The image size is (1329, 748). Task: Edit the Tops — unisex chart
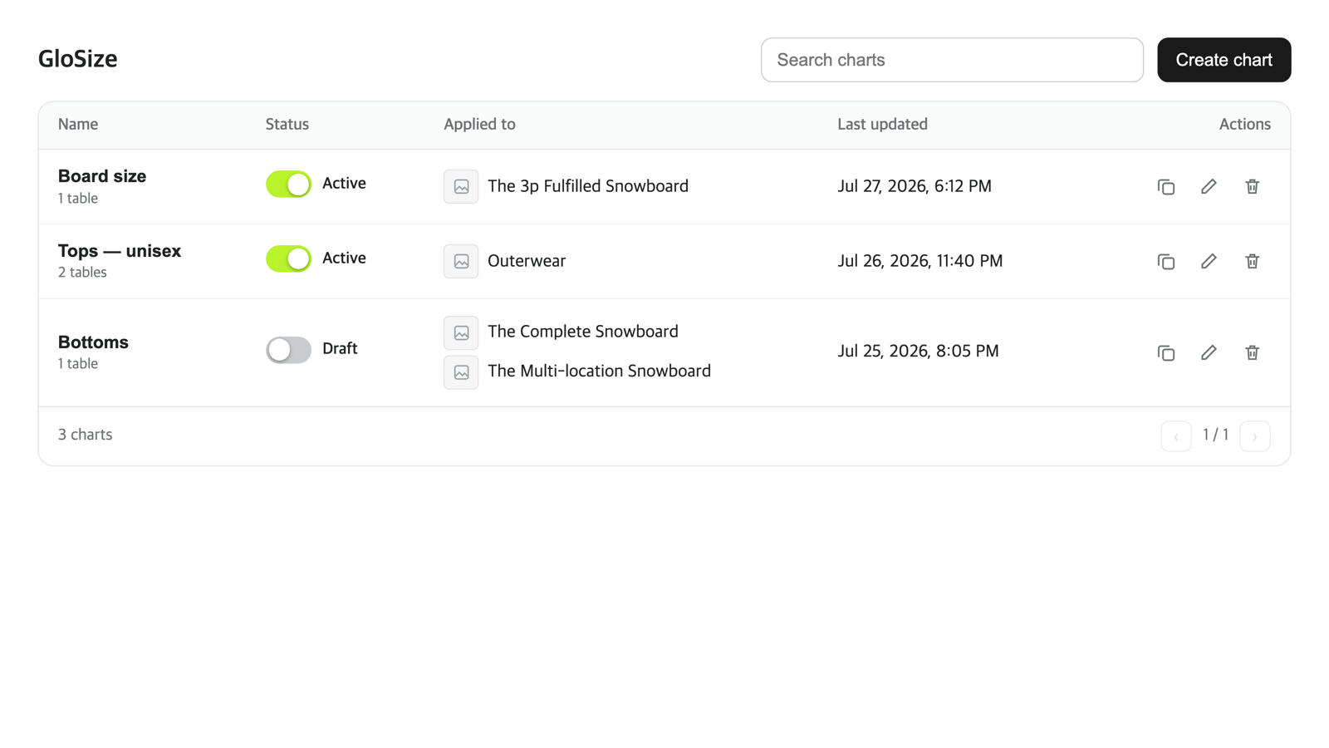(x=1209, y=262)
